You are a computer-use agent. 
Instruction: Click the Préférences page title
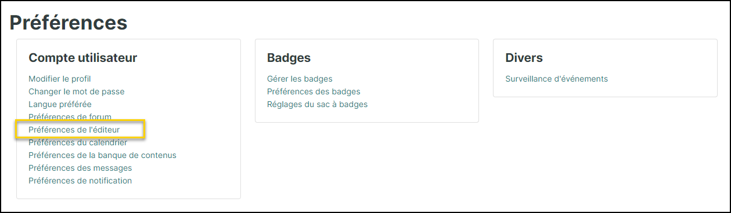tap(69, 23)
